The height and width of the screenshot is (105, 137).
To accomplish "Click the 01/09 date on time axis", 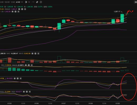I will point(118,103).
